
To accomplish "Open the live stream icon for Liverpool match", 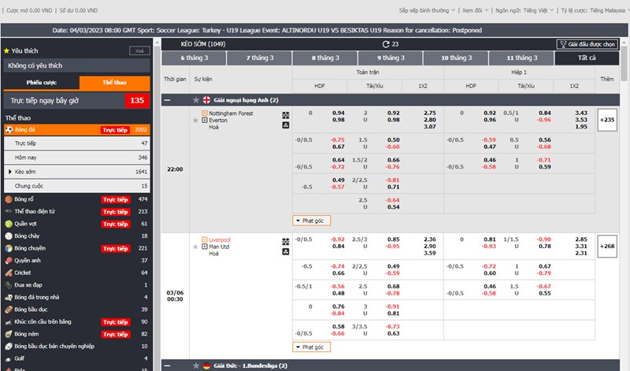I will click(x=285, y=251).
